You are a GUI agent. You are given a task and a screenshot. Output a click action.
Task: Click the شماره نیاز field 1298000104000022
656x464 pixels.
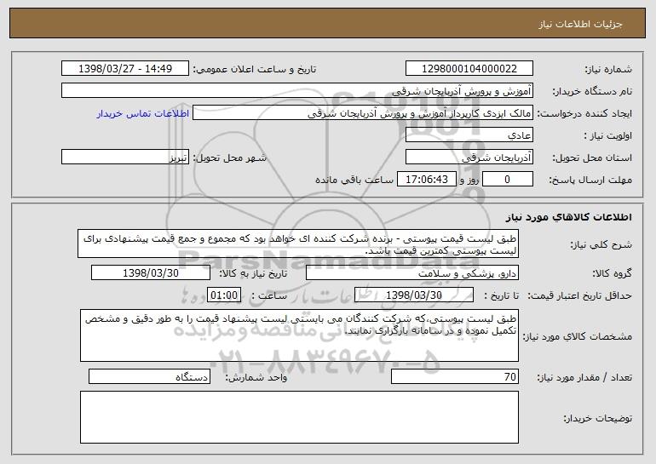(x=469, y=69)
